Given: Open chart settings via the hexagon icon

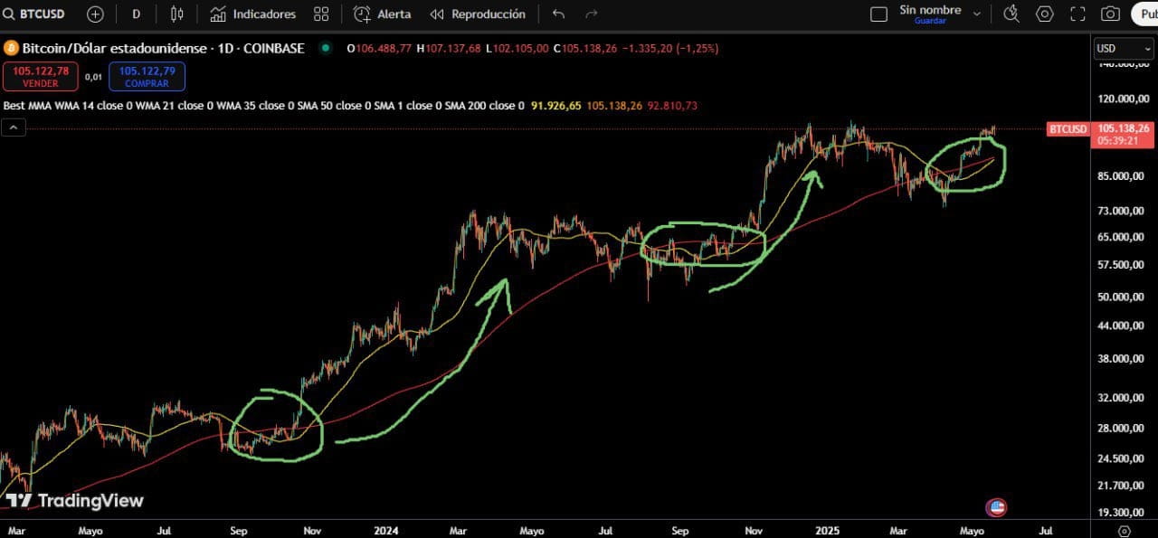Looking at the screenshot, I should point(1045,14).
